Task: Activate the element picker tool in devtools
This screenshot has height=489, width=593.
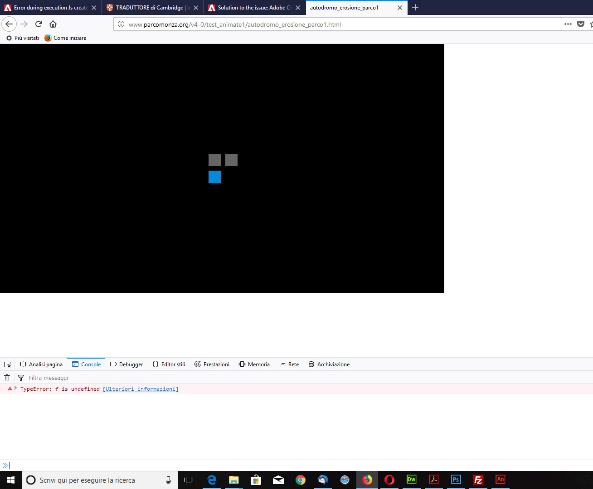Action: [x=7, y=364]
